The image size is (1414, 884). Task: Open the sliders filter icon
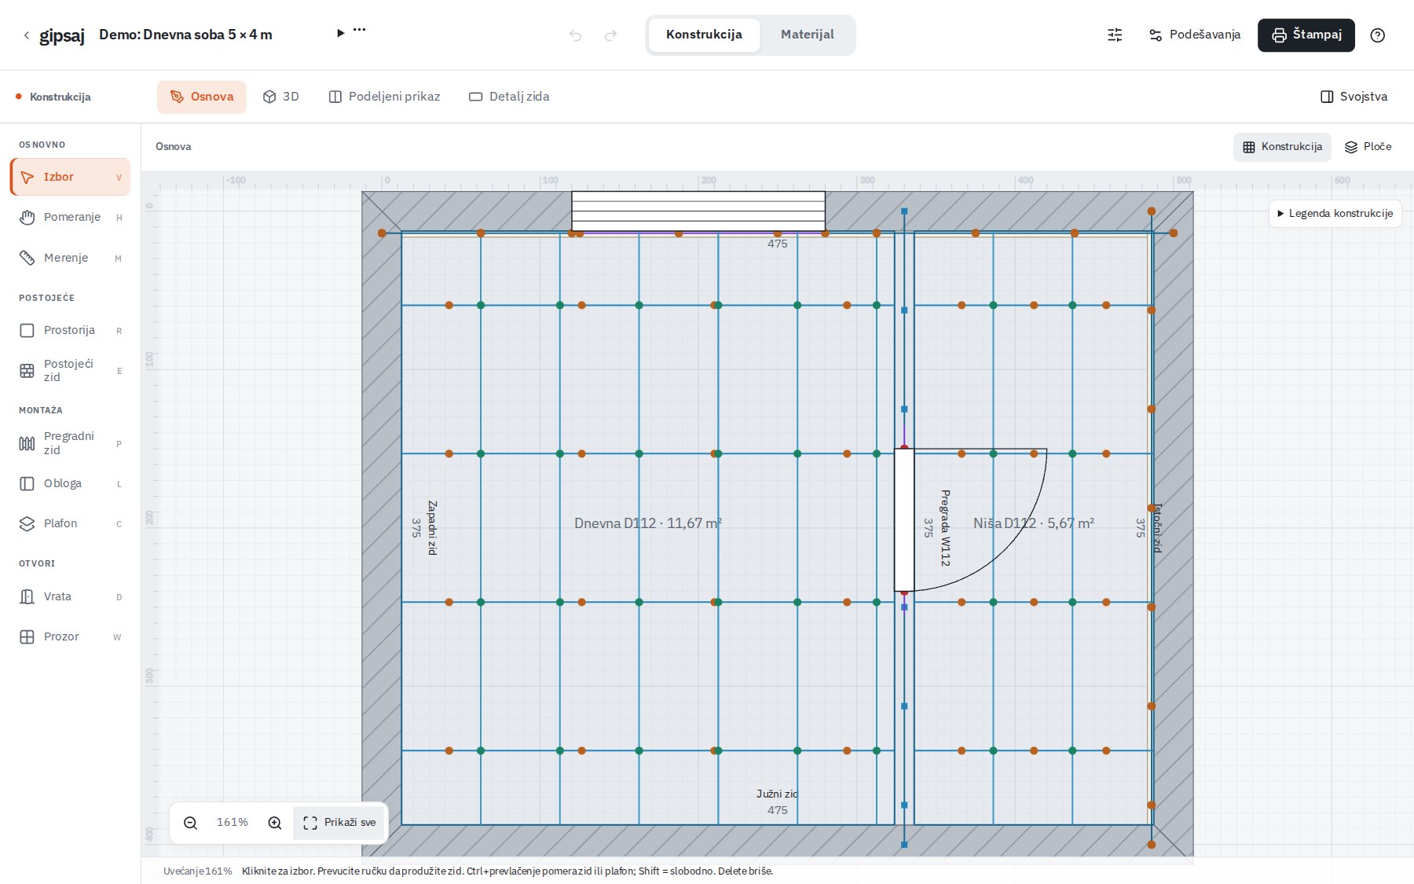[x=1115, y=35]
